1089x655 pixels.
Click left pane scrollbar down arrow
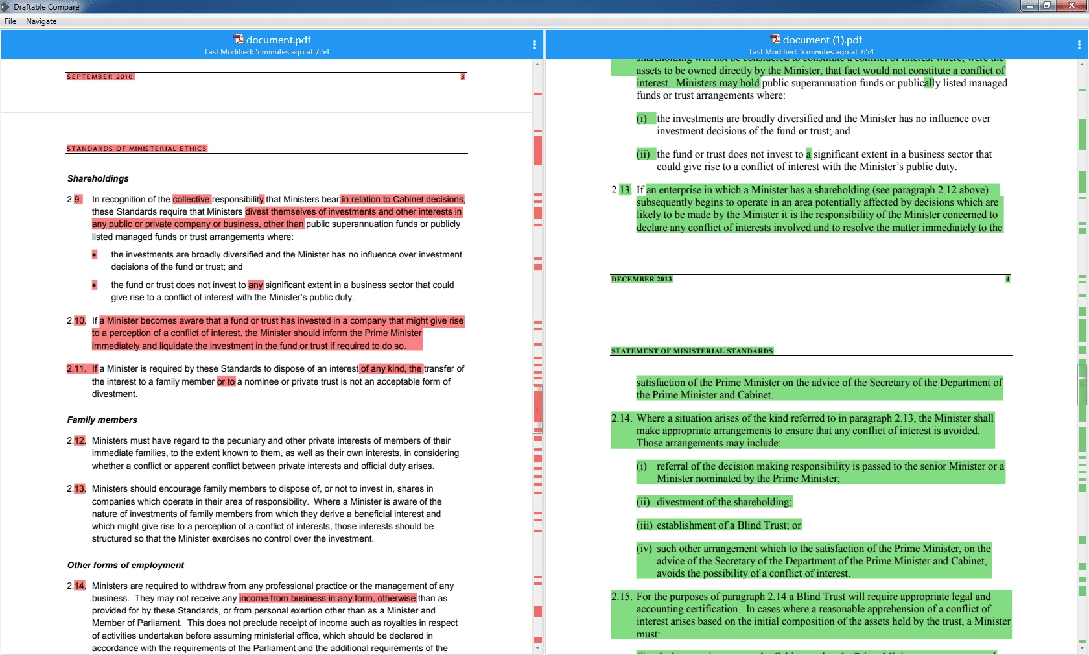pos(537,648)
